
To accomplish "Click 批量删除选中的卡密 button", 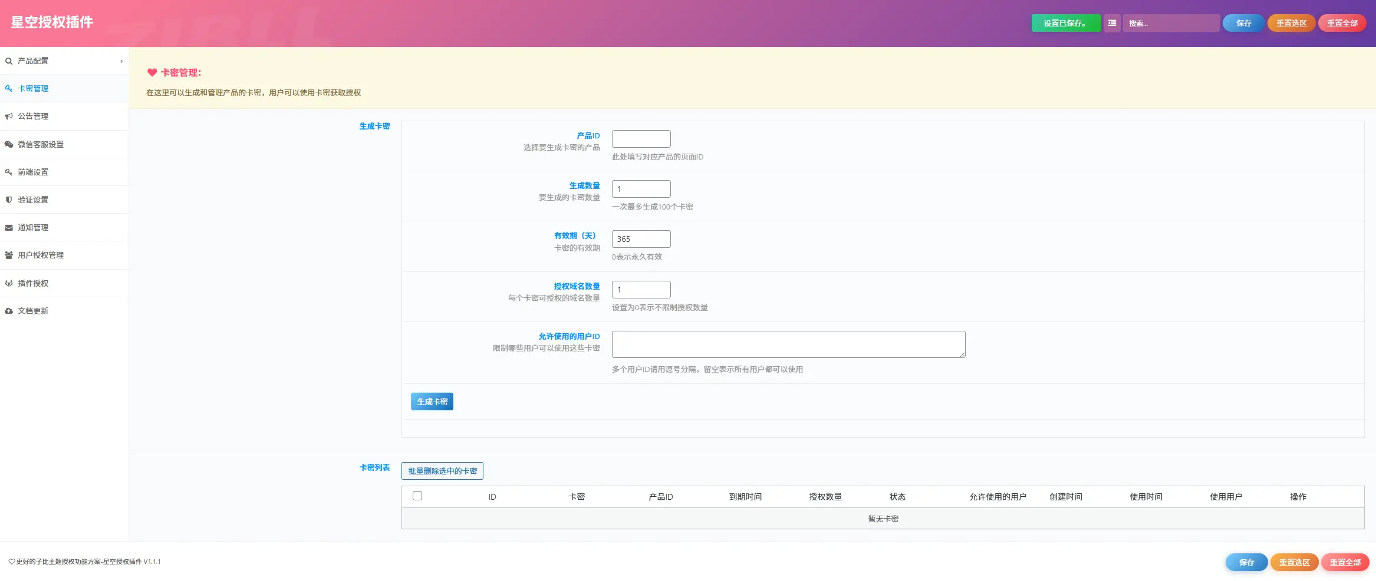I will (442, 471).
